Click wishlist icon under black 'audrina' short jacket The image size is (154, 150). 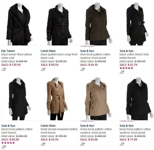122,144
